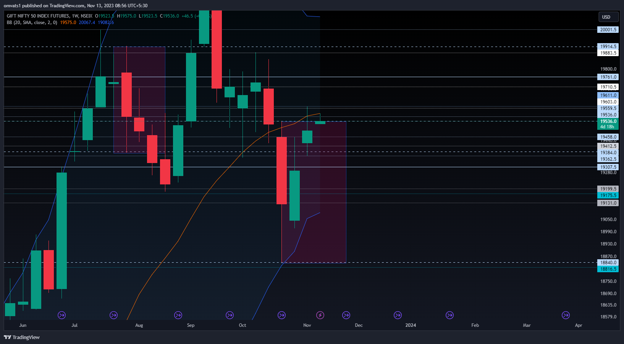The height and width of the screenshot is (344, 624).
Task: Click the 19914.5 price level label
Action: tap(608, 47)
